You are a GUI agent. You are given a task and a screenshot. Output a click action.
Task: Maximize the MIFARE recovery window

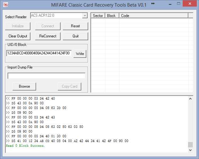pyautogui.click(x=179, y=4)
